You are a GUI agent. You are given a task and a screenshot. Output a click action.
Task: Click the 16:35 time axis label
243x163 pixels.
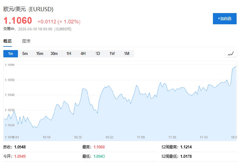pos(78,137)
